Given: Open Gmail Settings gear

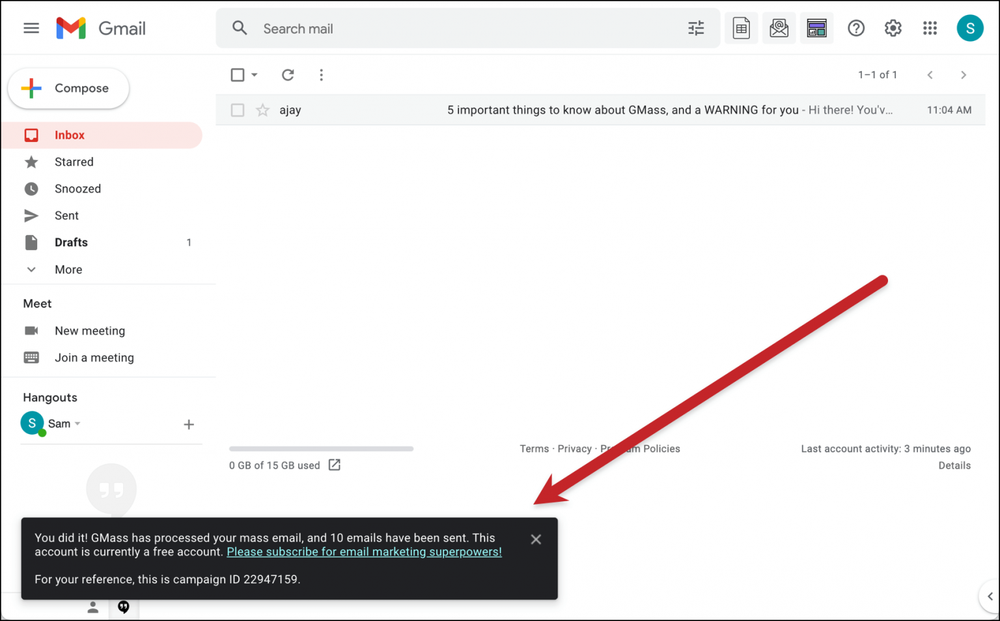Looking at the screenshot, I should click(893, 28).
